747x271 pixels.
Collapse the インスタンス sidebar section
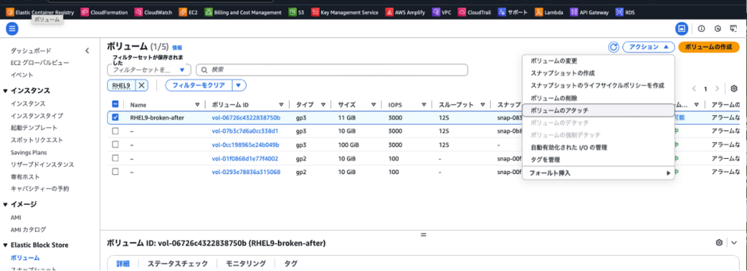tap(6, 91)
